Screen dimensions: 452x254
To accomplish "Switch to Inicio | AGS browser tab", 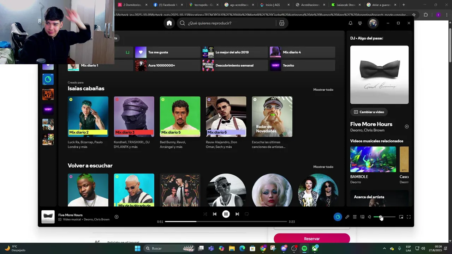I will [x=275, y=5].
